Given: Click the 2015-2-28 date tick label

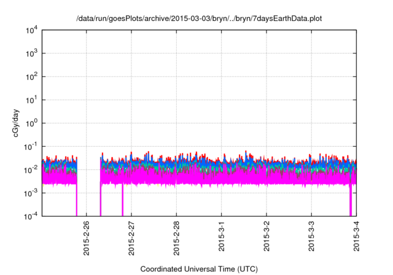Looking at the screenshot, I should pyautogui.click(x=176, y=238).
